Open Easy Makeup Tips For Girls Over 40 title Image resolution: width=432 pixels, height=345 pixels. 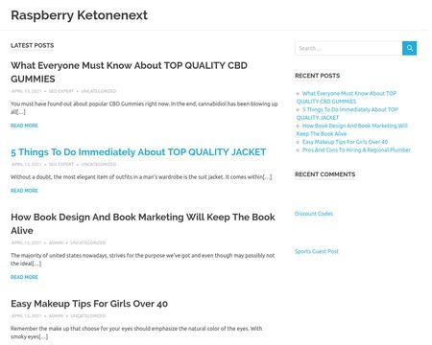89,304
